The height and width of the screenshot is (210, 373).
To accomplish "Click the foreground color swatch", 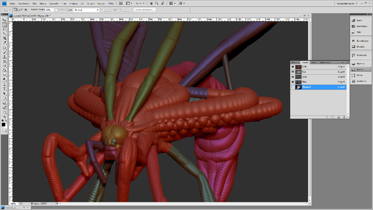I will pyautogui.click(x=3, y=125).
